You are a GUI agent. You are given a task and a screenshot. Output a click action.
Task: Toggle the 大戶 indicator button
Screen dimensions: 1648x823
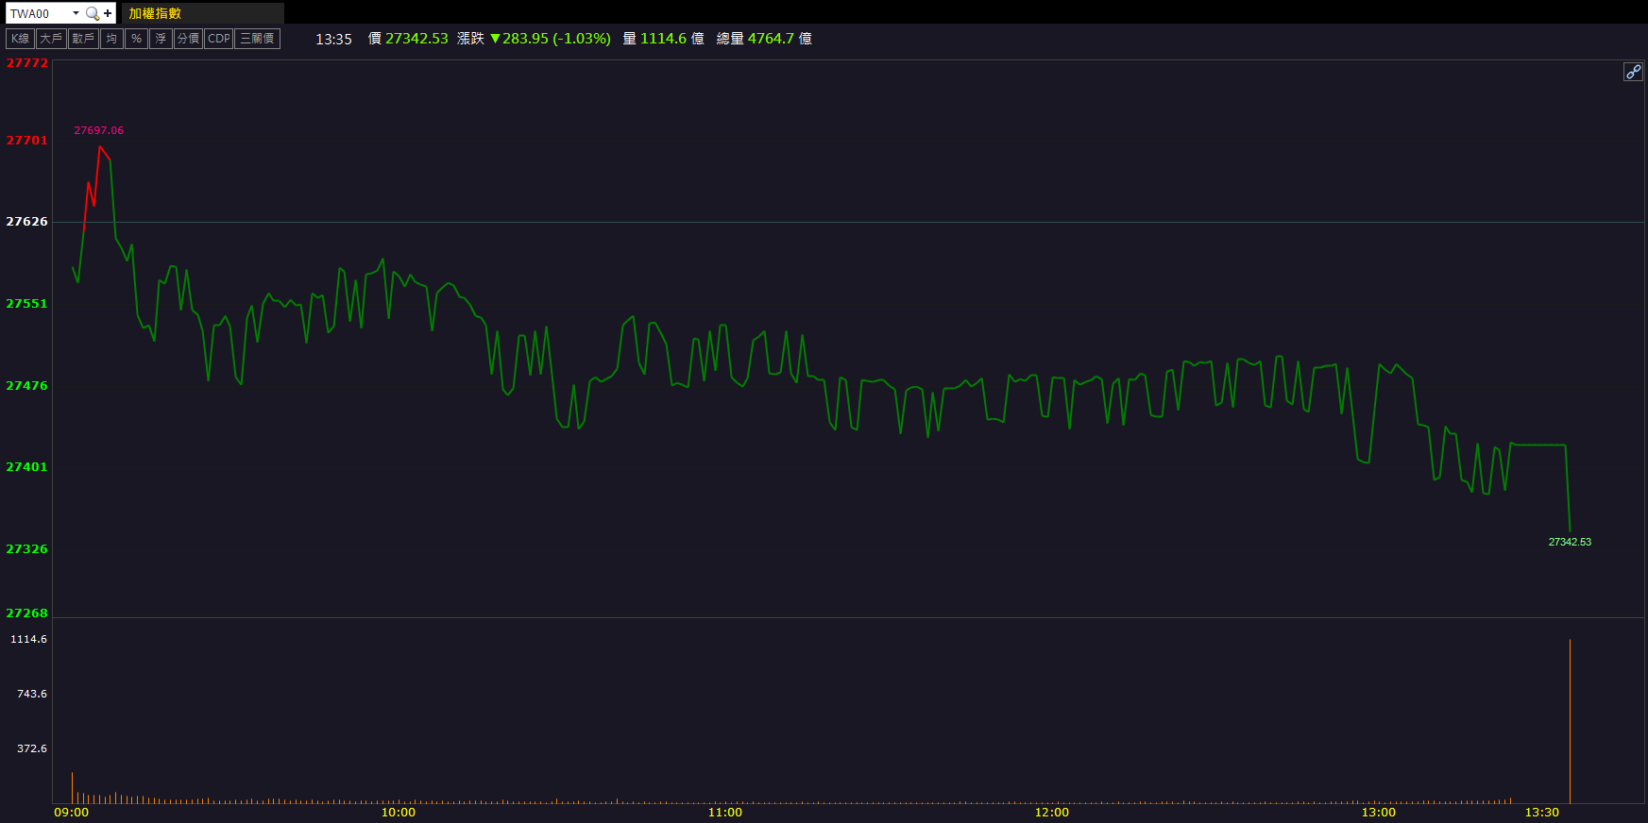click(x=51, y=39)
